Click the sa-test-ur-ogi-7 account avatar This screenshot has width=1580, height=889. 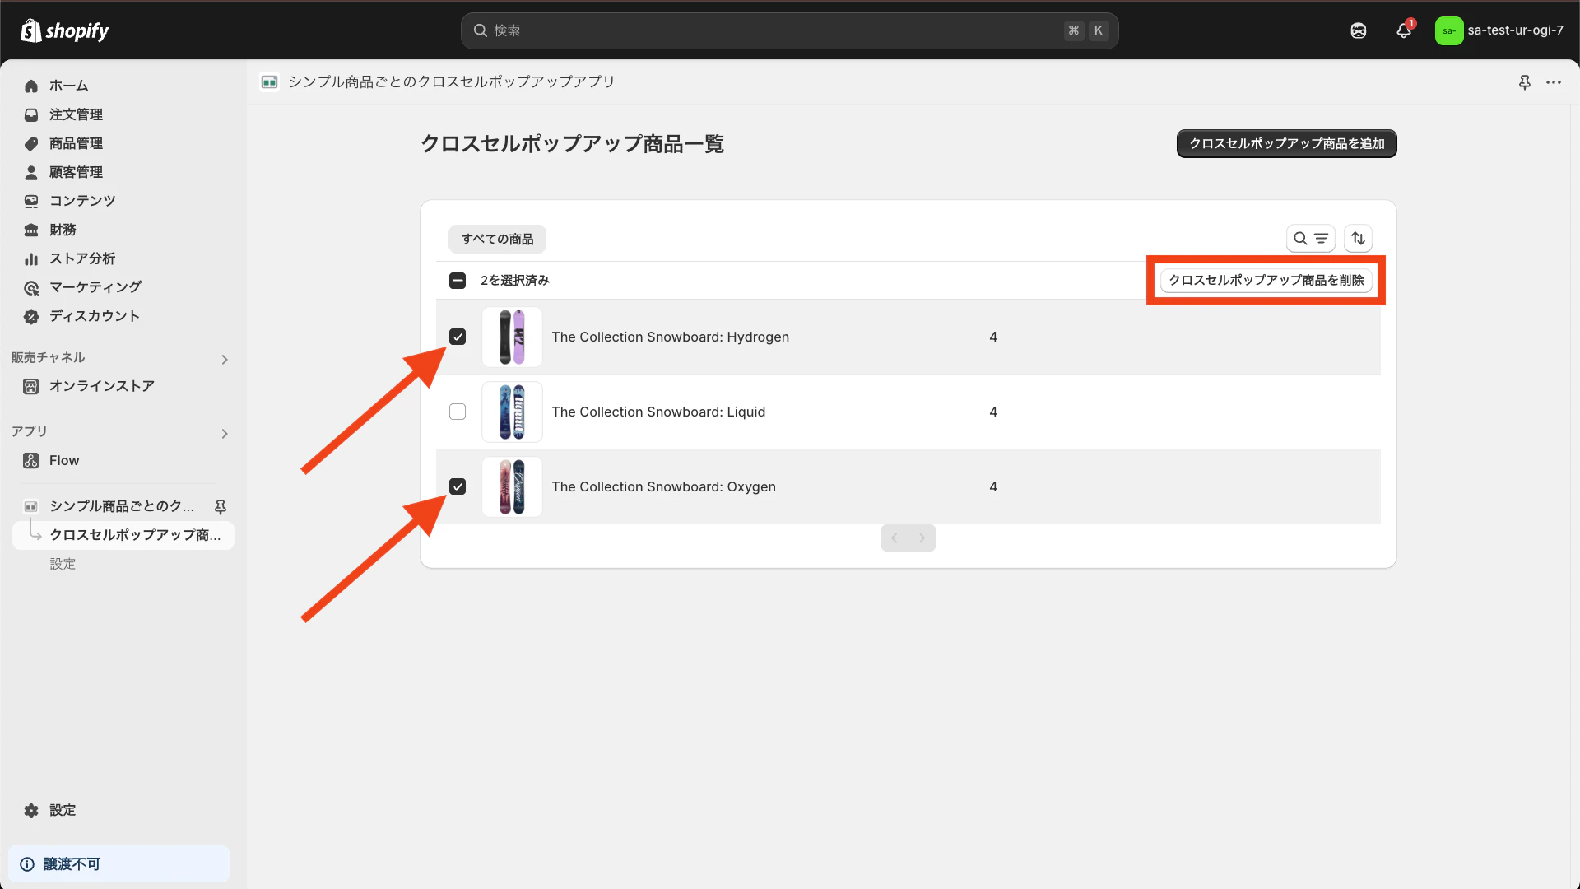pos(1449,30)
